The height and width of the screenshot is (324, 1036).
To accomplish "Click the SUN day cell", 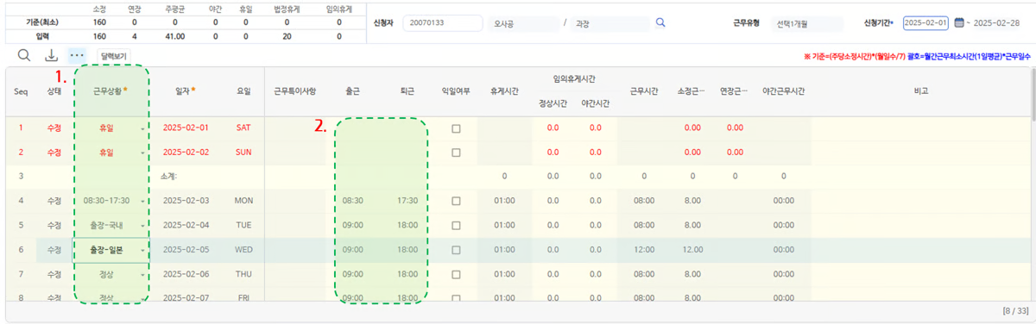I will click(x=244, y=152).
